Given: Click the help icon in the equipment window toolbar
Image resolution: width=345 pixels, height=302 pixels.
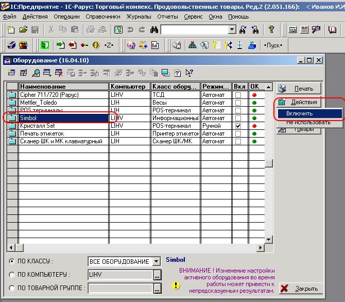Looking at the screenshot, I should 178,73.
